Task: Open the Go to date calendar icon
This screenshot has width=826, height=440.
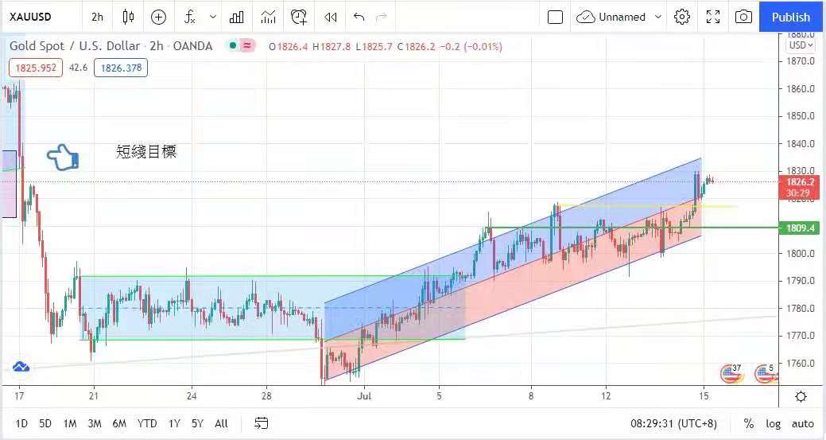Action: pyautogui.click(x=262, y=423)
